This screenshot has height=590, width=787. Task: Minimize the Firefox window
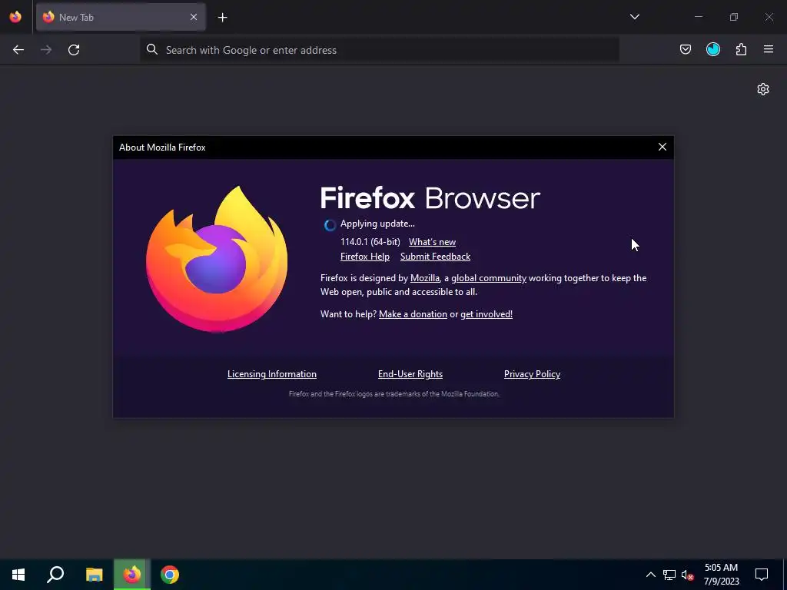698,17
